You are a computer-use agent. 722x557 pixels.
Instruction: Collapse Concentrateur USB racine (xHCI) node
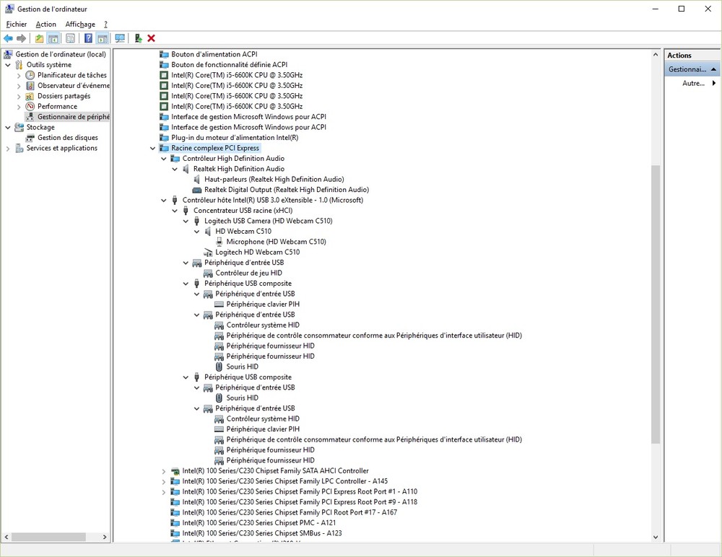pyautogui.click(x=175, y=211)
